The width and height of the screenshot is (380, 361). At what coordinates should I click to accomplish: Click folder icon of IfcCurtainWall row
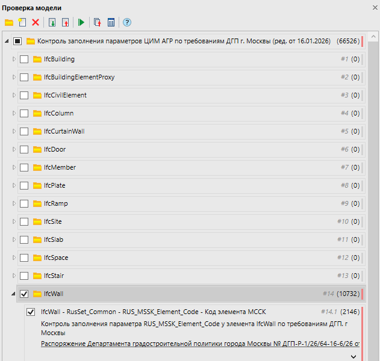pos(37,132)
